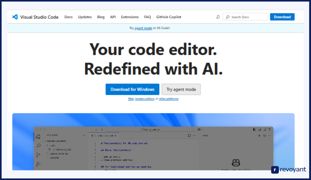Open the API navigation item
This screenshot has height=180, width=311.
coord(113,17)
